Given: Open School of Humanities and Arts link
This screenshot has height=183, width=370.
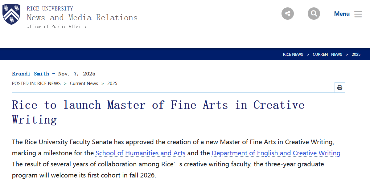Looking at the screenshot, I should [140, 153].
